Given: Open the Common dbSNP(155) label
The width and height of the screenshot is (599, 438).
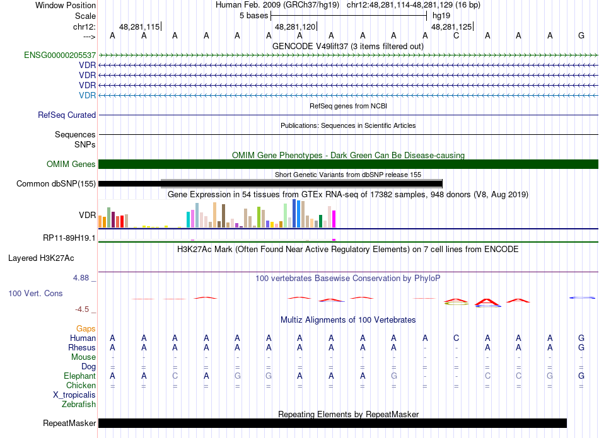Looking at the screenshot, I should coord(55,183).
